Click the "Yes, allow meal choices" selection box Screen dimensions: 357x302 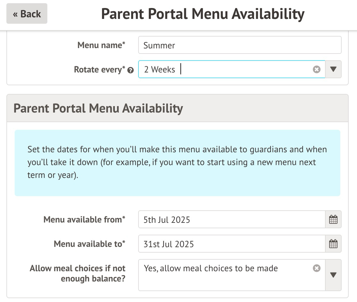pos(224,275)
